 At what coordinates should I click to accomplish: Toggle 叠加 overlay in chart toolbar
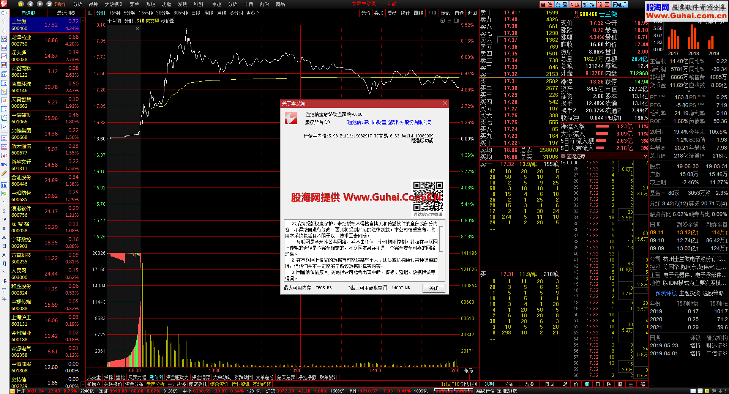point(379,13)
